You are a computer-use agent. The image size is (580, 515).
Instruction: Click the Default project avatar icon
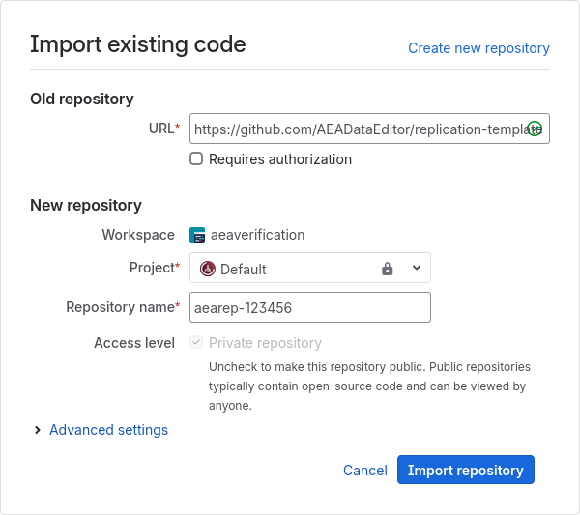click(207, 269)
